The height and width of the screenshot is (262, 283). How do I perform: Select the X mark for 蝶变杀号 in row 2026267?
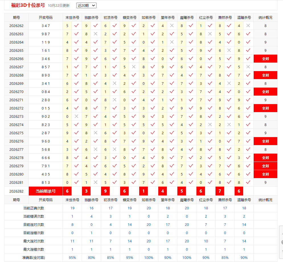click(x=134, y=67)
